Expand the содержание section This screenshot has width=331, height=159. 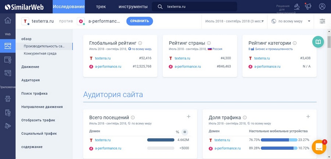(32, 147)
